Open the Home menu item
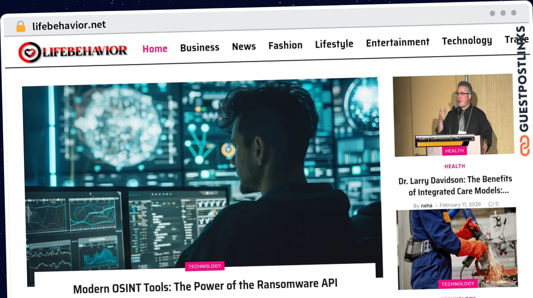 click(155, 48)
